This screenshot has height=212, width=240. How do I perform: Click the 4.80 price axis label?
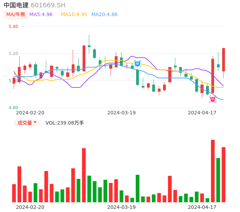(13, 108)
